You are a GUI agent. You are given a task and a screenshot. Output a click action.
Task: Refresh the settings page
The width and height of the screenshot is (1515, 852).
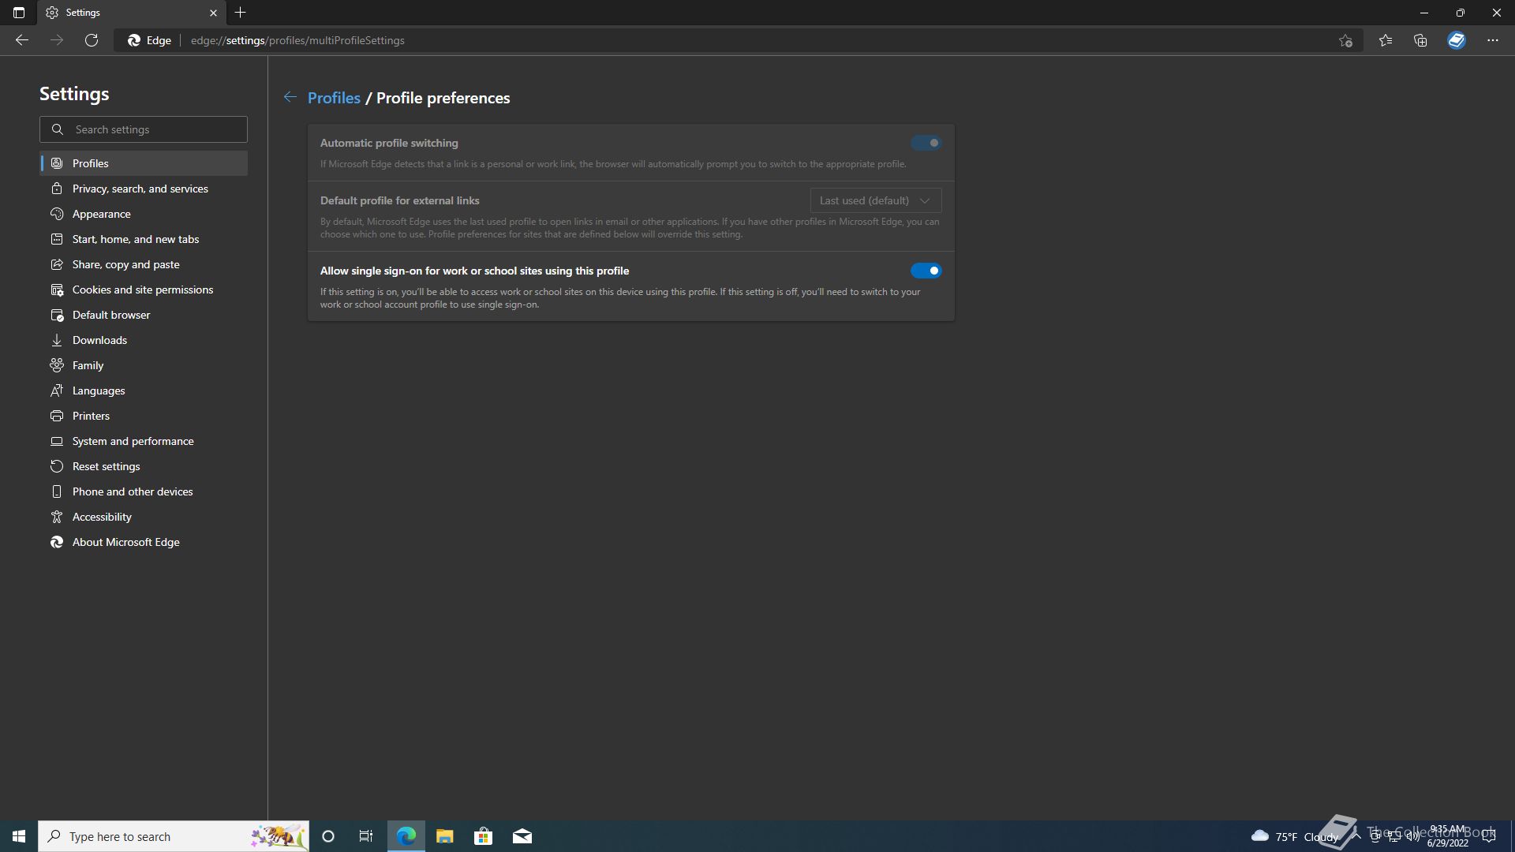coord(92,40)
